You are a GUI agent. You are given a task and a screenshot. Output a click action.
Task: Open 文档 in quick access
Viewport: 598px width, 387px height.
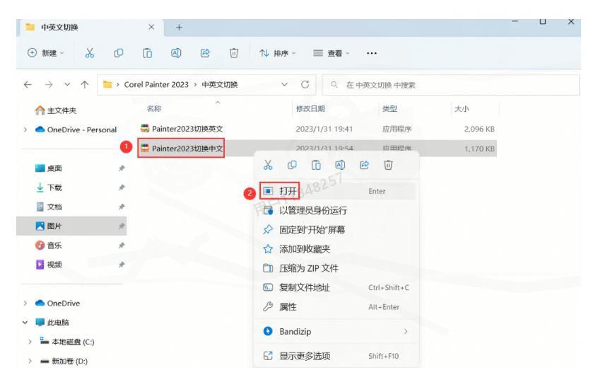click(49, 207)
